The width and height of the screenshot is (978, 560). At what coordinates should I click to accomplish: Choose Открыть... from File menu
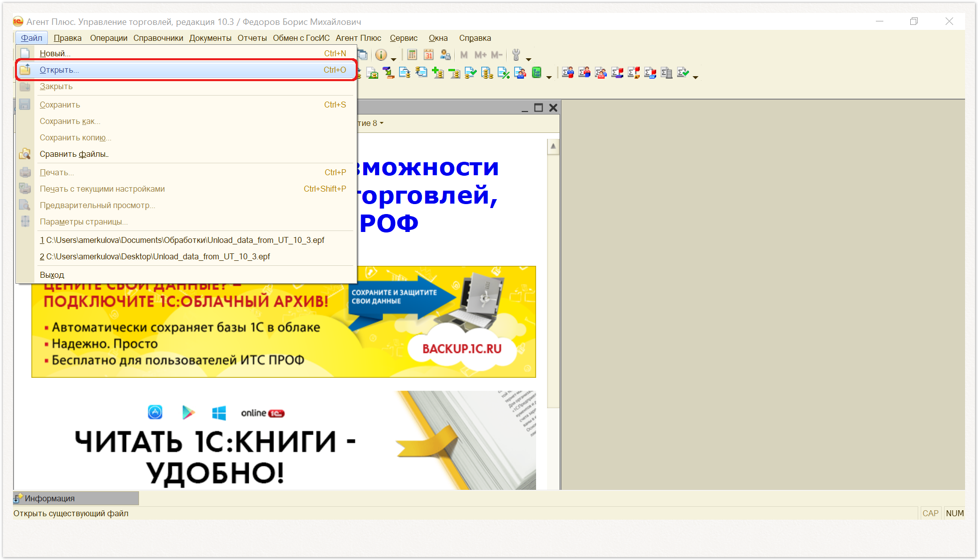tap(186, 70)
